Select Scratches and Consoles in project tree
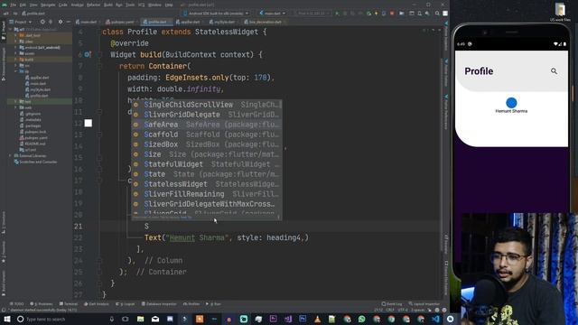Viewport: 578px width, 325px height. tap(35, 162)
